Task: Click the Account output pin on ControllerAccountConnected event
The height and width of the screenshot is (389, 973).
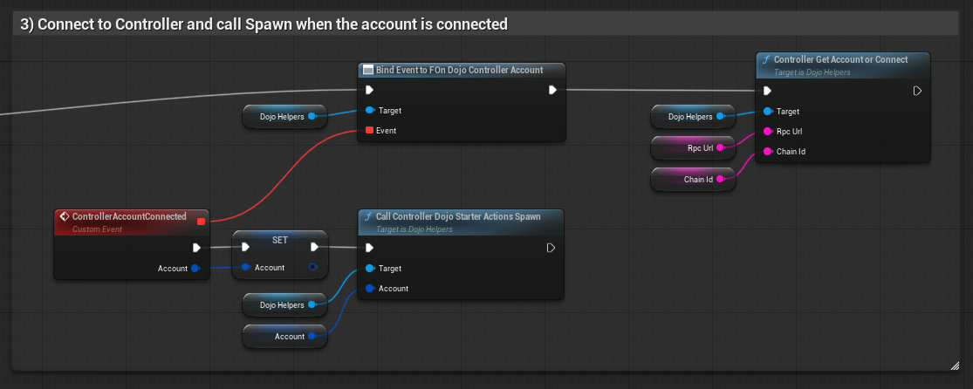Action: click(x=195, y=269)
